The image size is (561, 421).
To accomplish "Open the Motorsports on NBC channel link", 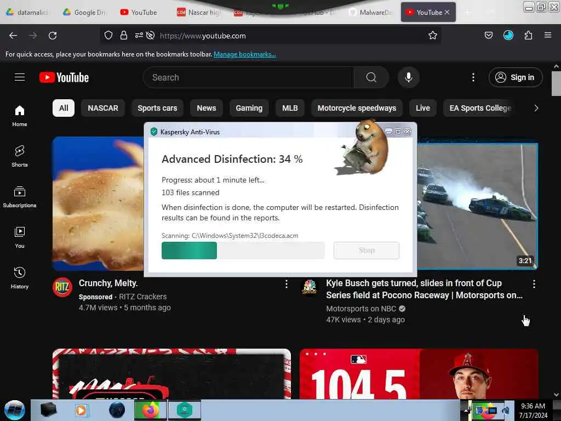I will (x=361, y=309).
